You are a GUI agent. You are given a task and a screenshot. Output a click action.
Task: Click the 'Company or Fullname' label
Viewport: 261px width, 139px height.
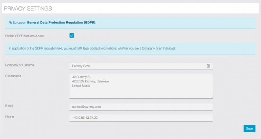20,65
